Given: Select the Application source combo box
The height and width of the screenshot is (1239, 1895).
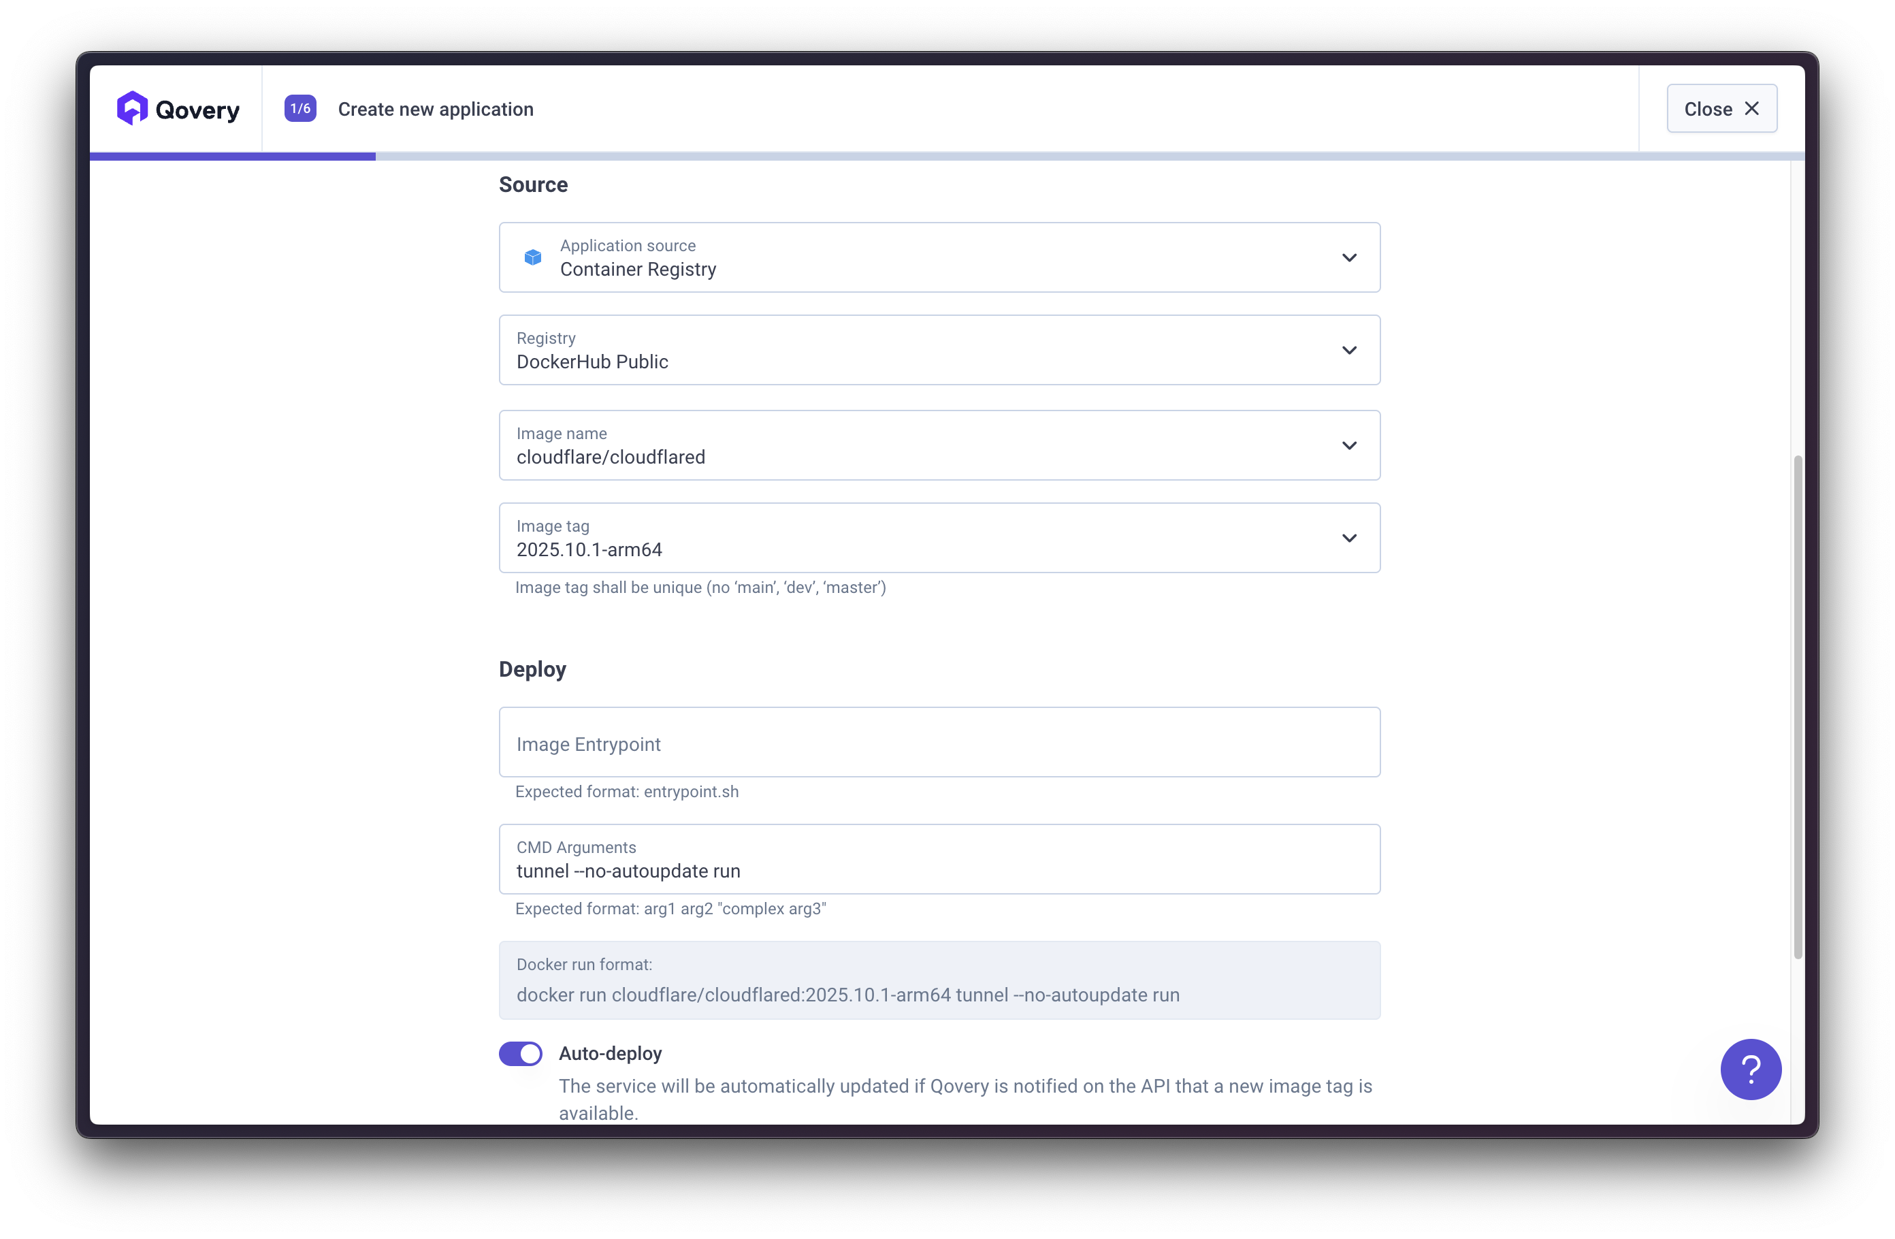Looking at the screenshot, I should point(939,257).
